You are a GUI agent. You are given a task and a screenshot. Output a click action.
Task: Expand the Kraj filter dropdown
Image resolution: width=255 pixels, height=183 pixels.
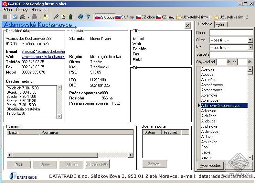pyautogui.click(x=250, y=48)
